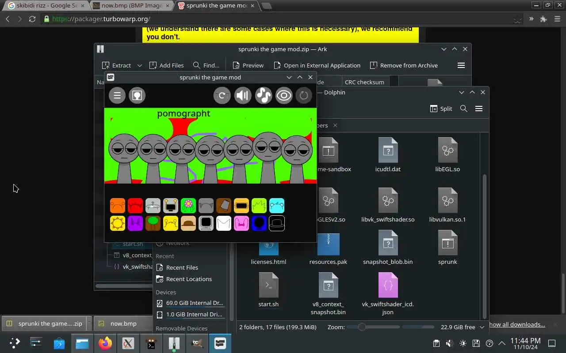Open the Firefox icon in taskbar

105,343
